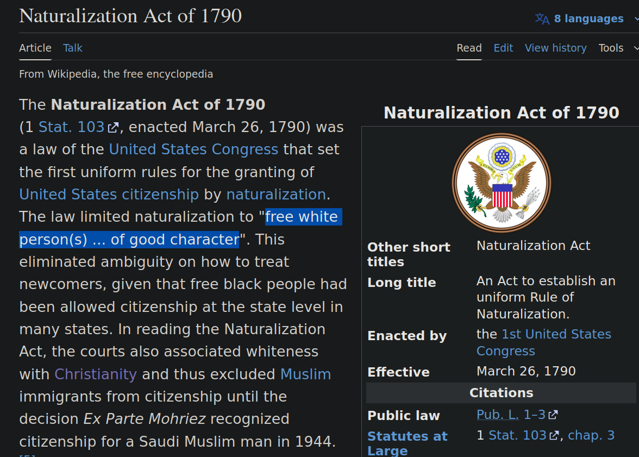Follow the naturalization link
The height and width of the screenshot is (457, 639).
coord(276,195)
